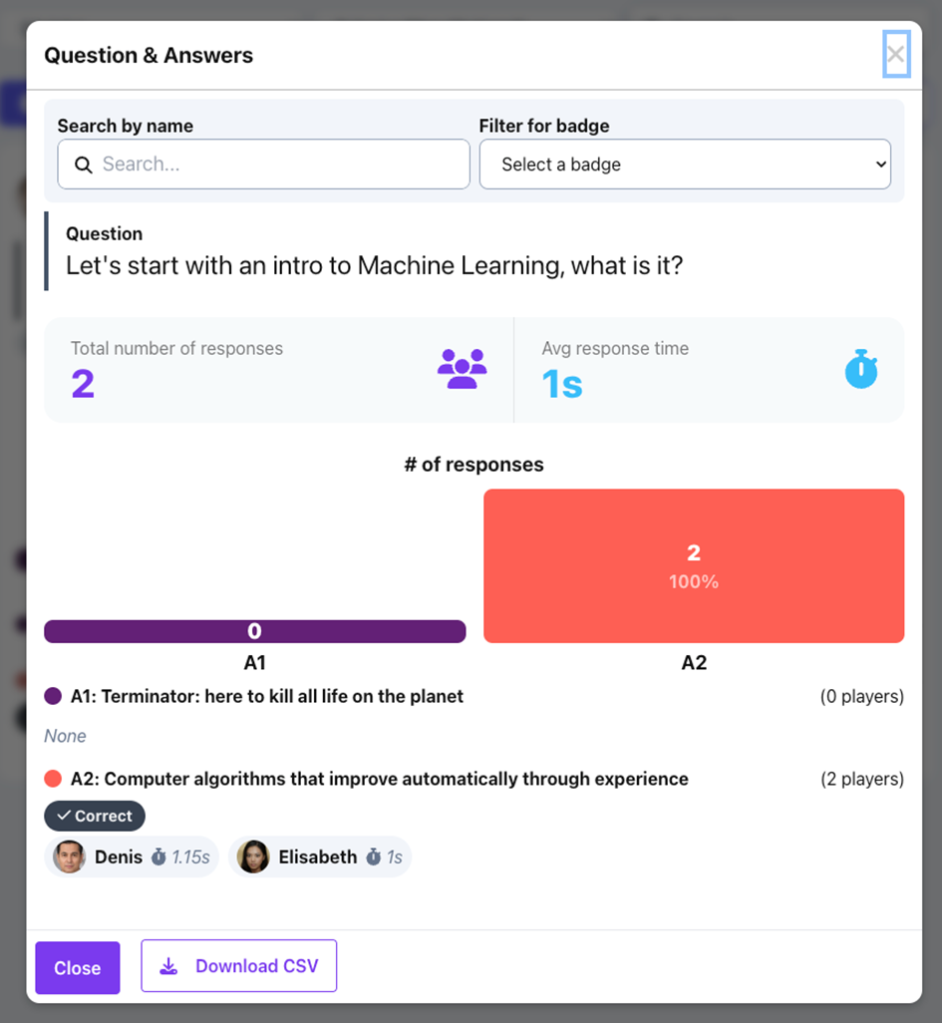Click the Correct checkmark badge under A2
This screenshot has height=1023, width=942.
(94, 816)
